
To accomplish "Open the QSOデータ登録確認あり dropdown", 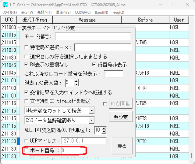I will point(92,120).
